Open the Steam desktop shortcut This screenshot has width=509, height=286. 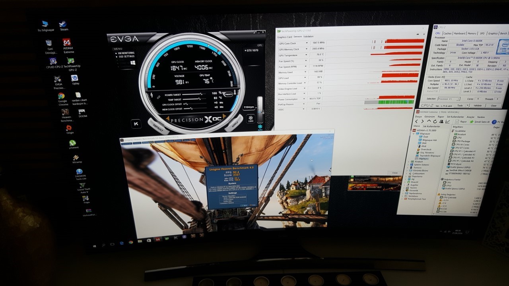click(x=64, y=26)
